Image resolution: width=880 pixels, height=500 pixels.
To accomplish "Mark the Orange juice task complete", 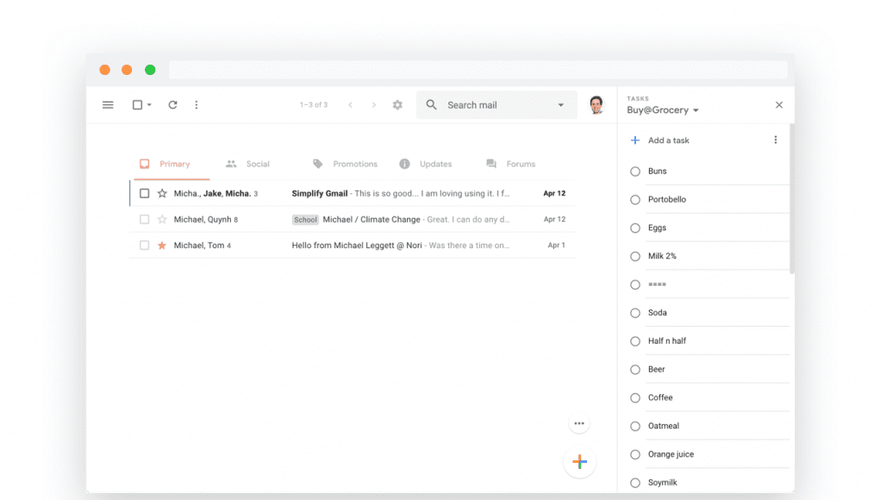I will pyautogui.click(x=634, y=454).
